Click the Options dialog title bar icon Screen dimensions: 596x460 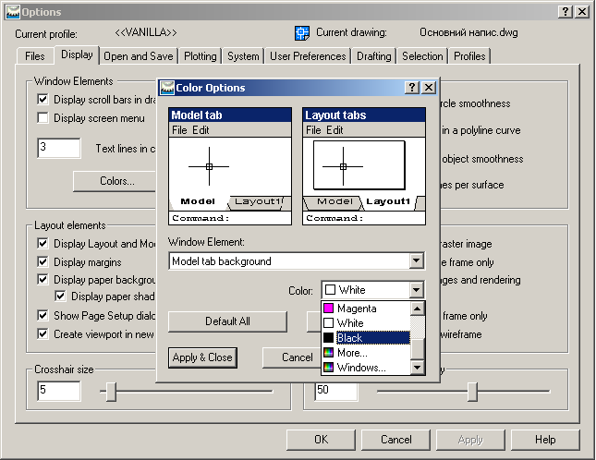click(x=13, y=12)
